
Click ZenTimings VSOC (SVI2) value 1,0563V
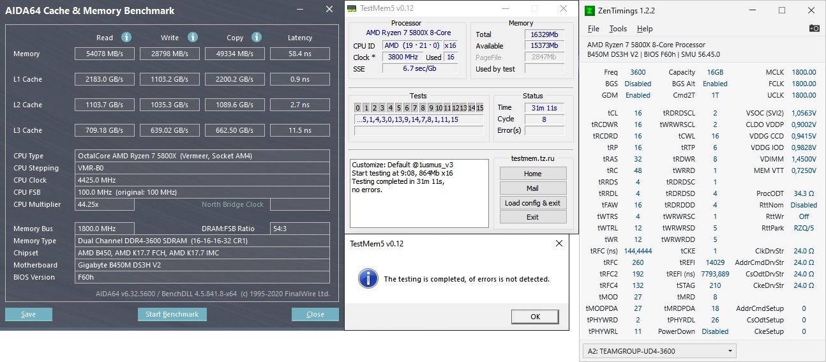804,113
